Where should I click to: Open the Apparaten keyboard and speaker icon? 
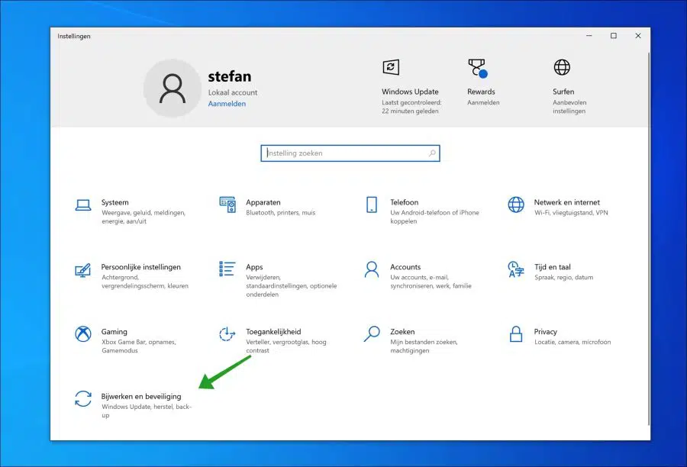tap(227, 205)
